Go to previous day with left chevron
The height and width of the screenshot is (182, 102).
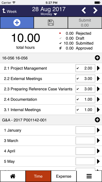[84, 10]
